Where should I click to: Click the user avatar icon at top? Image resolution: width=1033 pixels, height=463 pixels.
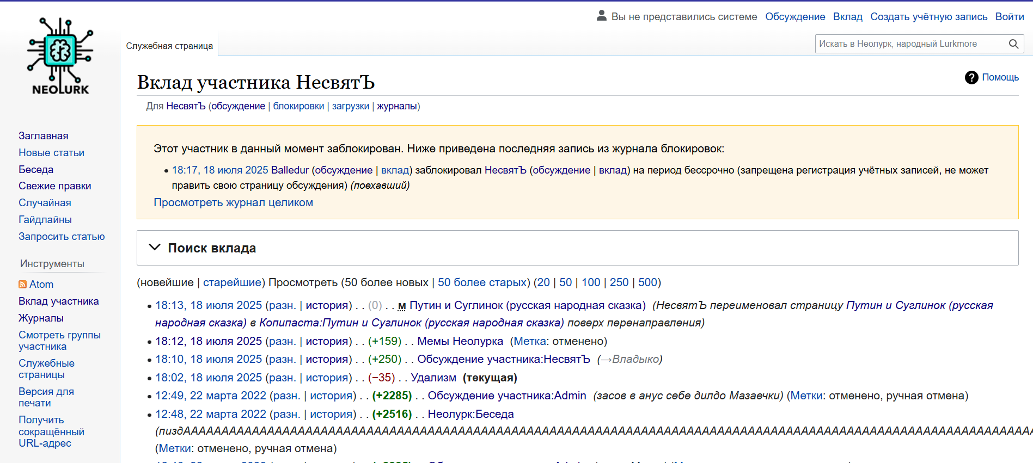pyautogui.click(x=601, y=16)
